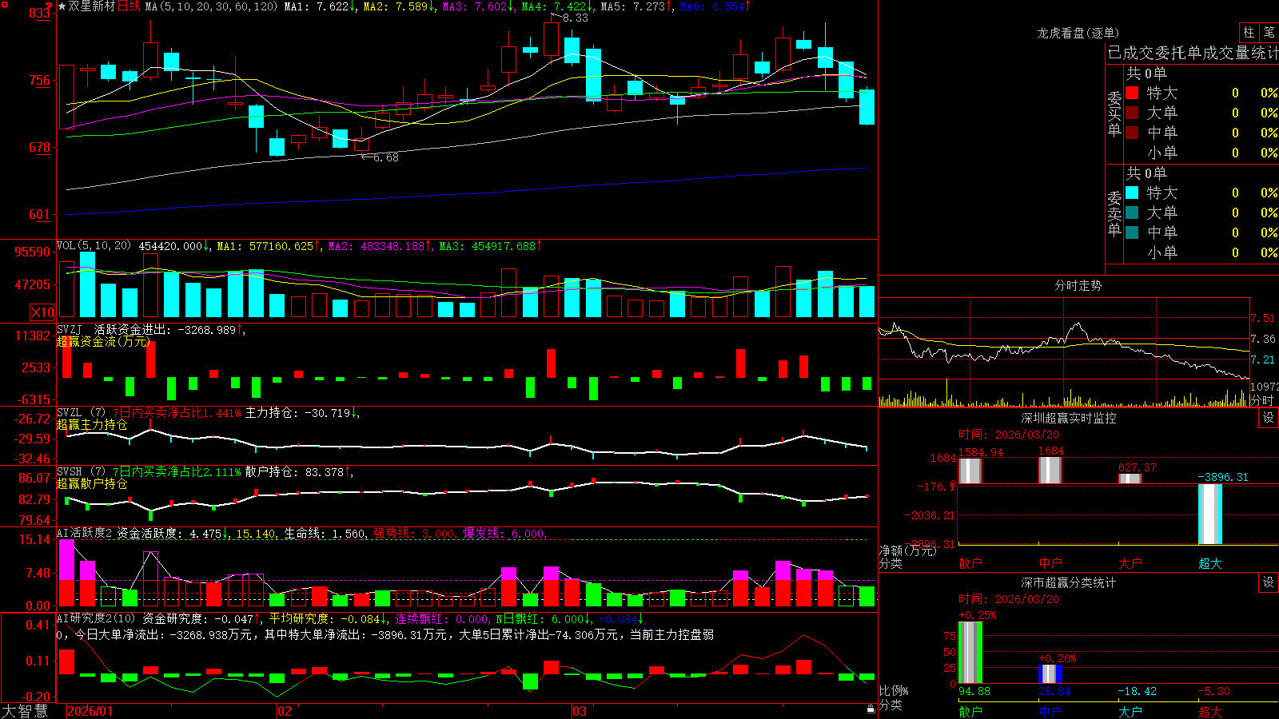Click the blue 中户 bar labeled +0.26%
The height and width of the screenshot is (719, 1279).
click(1050, 673)
